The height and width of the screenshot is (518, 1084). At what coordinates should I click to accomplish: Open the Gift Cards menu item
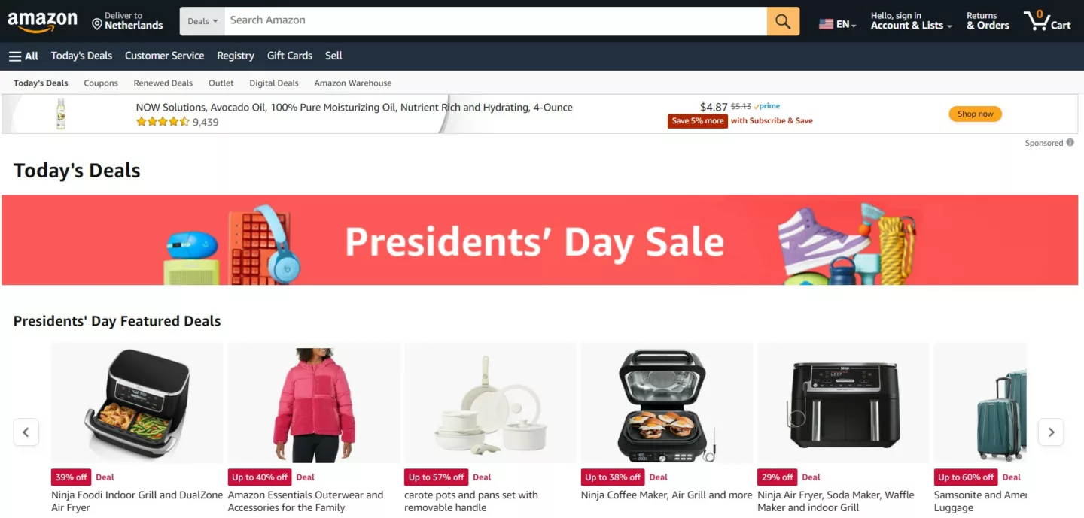(x=290, y=56)
